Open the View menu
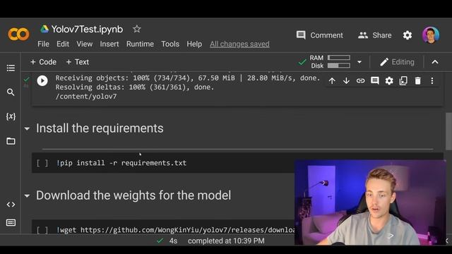The height and width of the screenshot is (254, 452). [85, 44]
